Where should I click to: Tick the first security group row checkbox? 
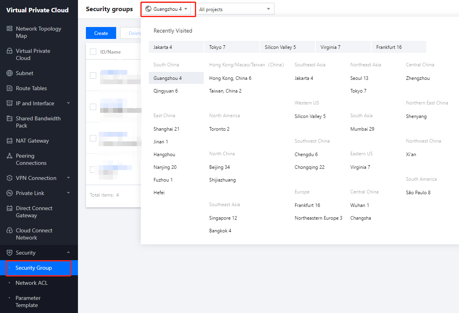coord(93,75)
